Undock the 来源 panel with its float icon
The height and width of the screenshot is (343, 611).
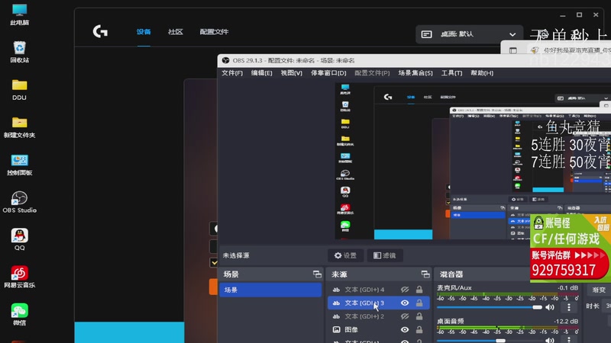425,274
